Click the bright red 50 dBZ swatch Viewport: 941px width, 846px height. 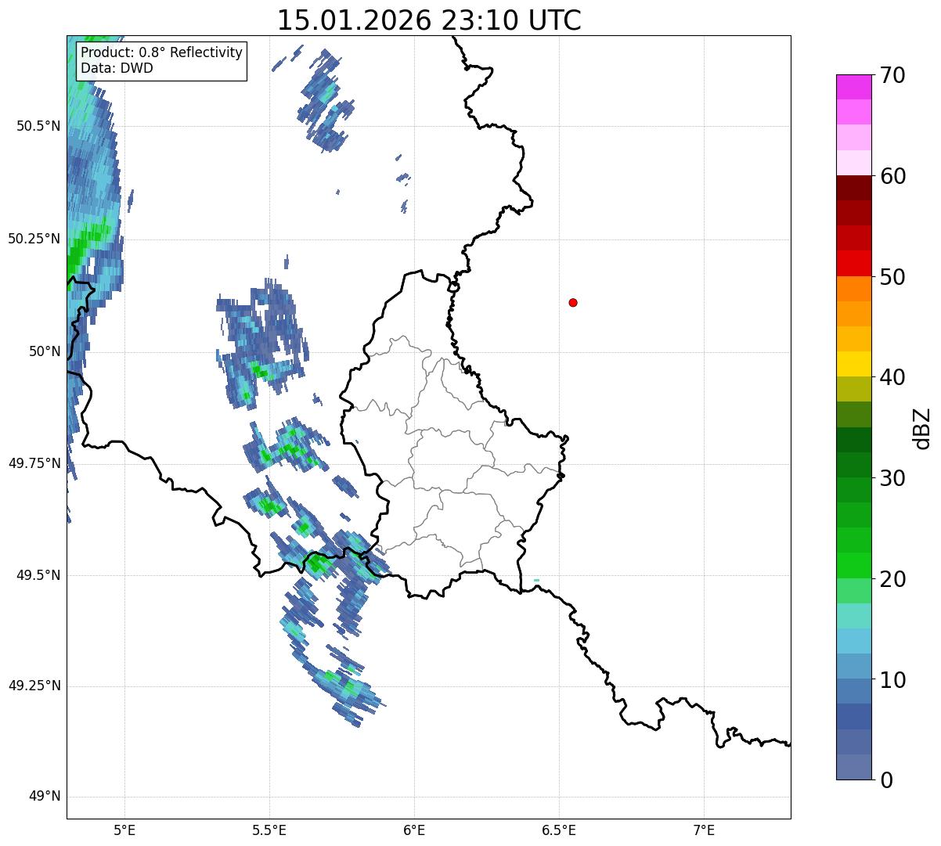point(854,264)
